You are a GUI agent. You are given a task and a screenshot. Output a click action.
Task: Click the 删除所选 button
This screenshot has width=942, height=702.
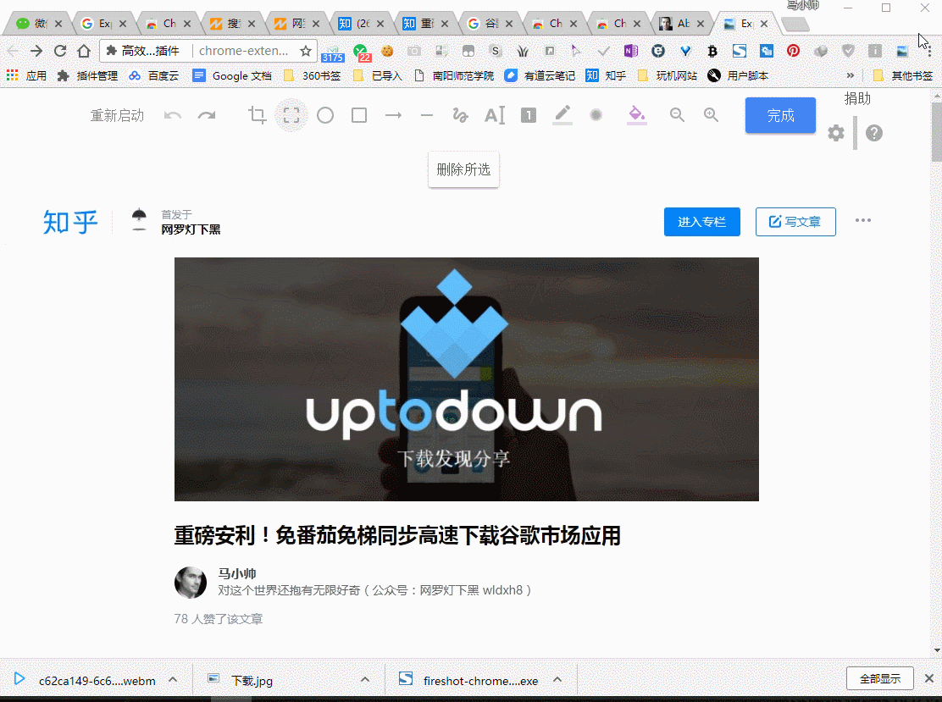[463, 170]
